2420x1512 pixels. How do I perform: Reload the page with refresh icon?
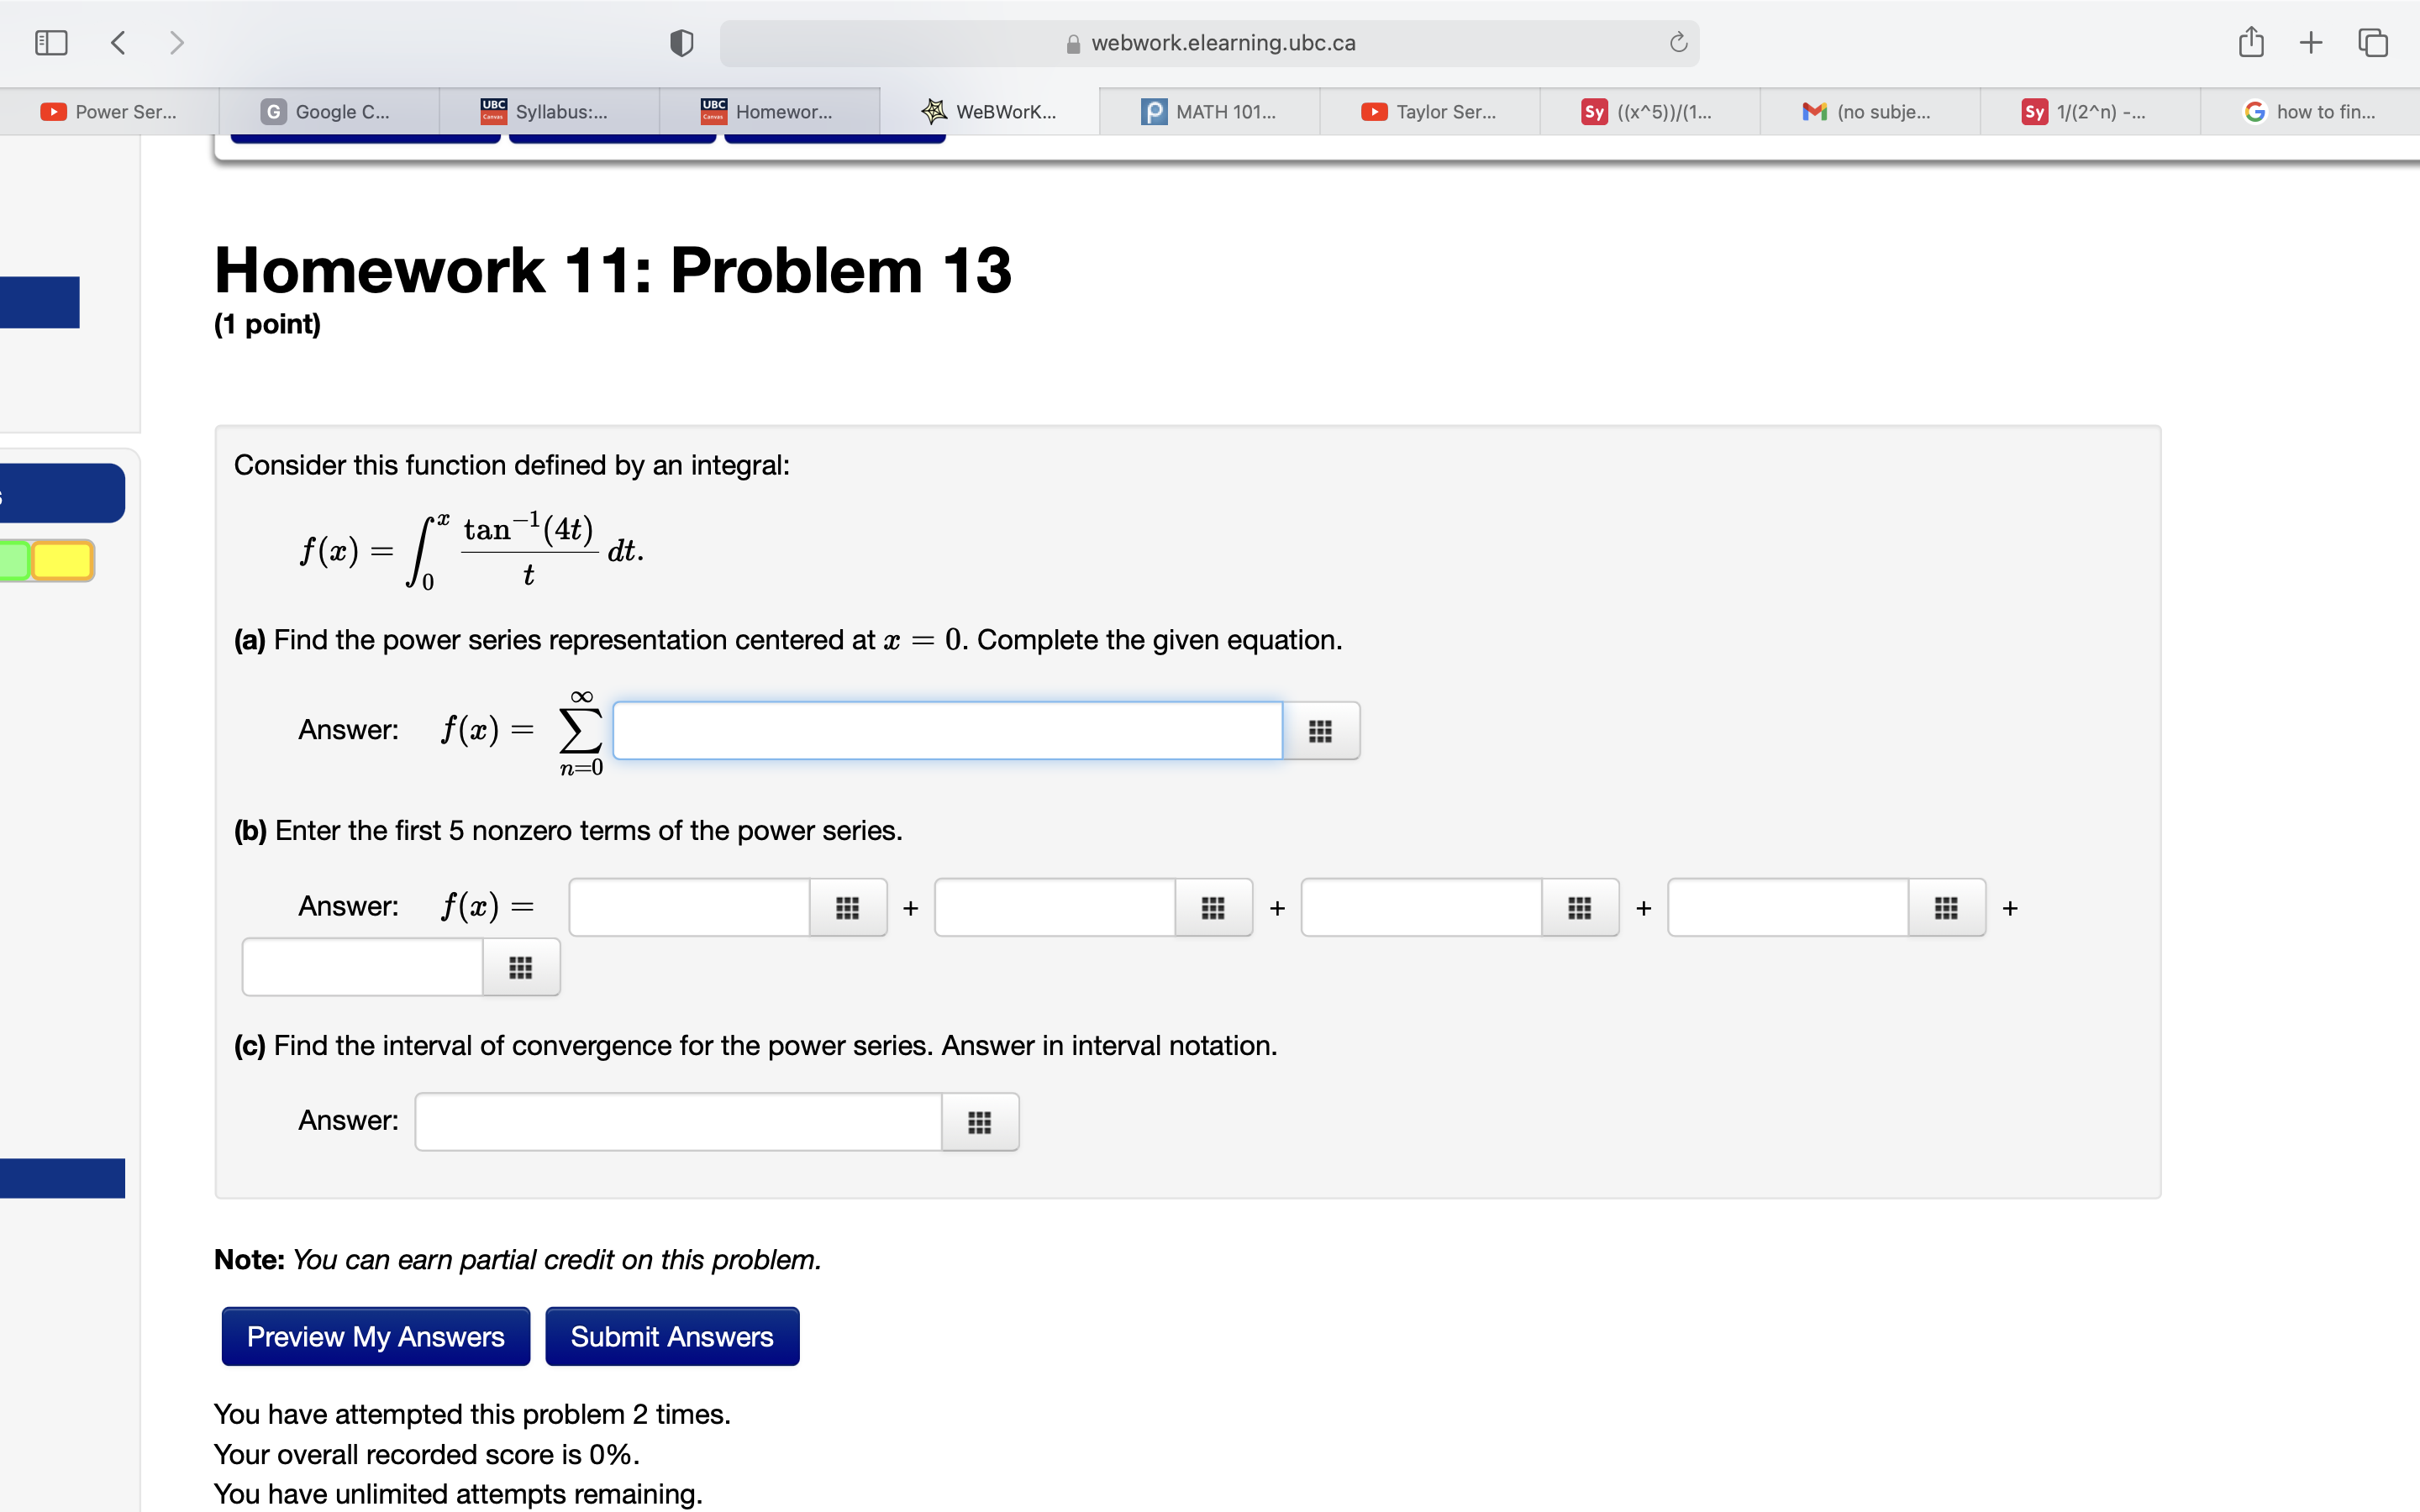click(x=1678, y=43)
